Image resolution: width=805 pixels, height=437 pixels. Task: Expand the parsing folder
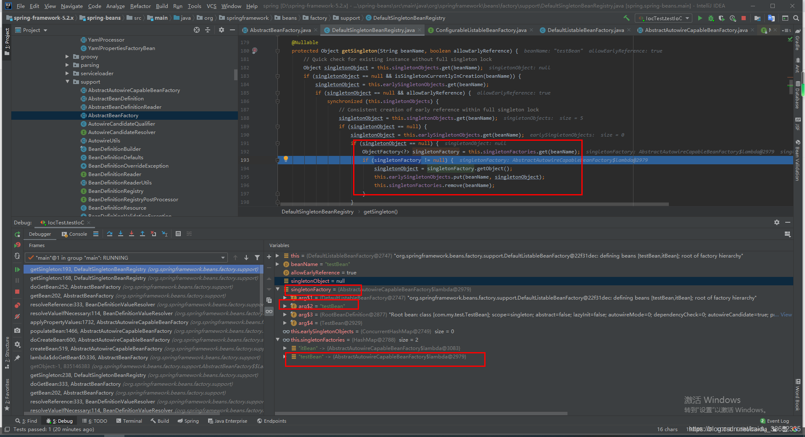pyautogui.click(x=67, y=65)
